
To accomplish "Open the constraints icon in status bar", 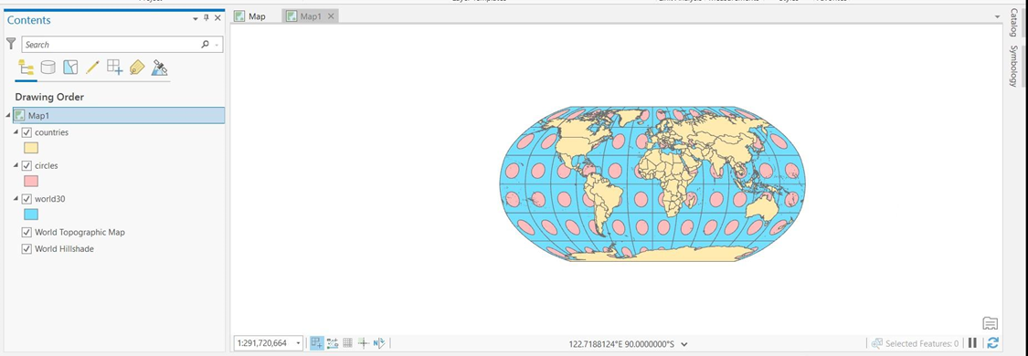I will (x=333, y=343).
